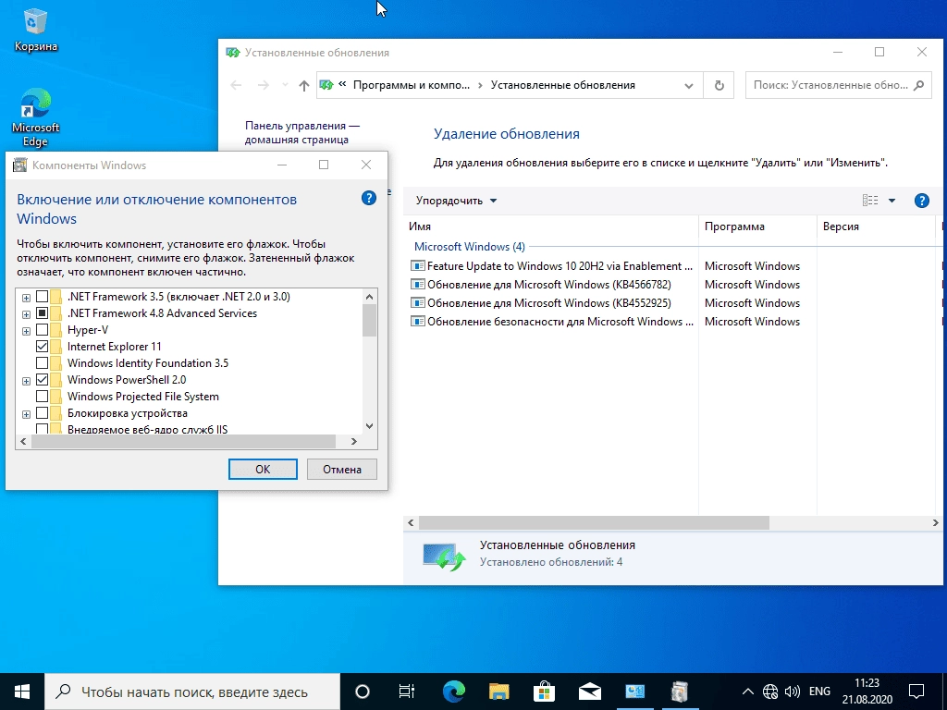Click the horizontal scrollbar thumb in updates list
This screenshot has width=947, height=710.
point(594,523)
